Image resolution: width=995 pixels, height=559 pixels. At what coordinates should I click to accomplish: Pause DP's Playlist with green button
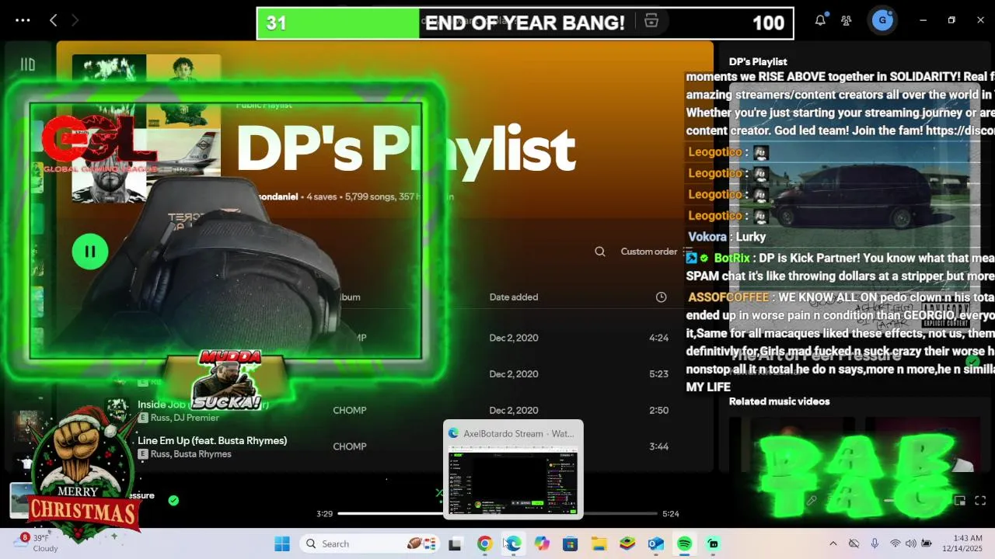pos(90,252)
